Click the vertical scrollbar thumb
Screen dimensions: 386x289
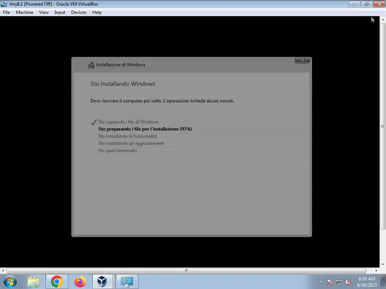pyautogui.click(x=383, y=126)
